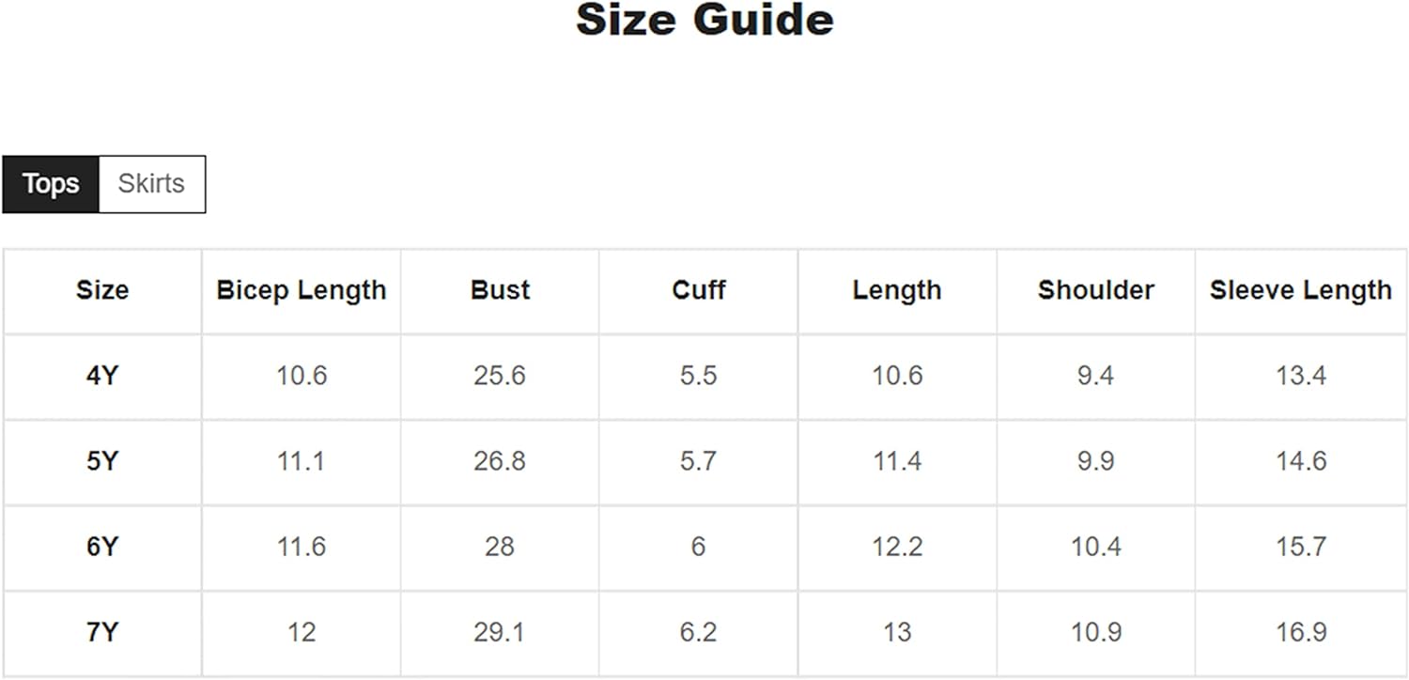Click the Bust column header
This screenshot has height=680, width=1409.
point(500,290)
